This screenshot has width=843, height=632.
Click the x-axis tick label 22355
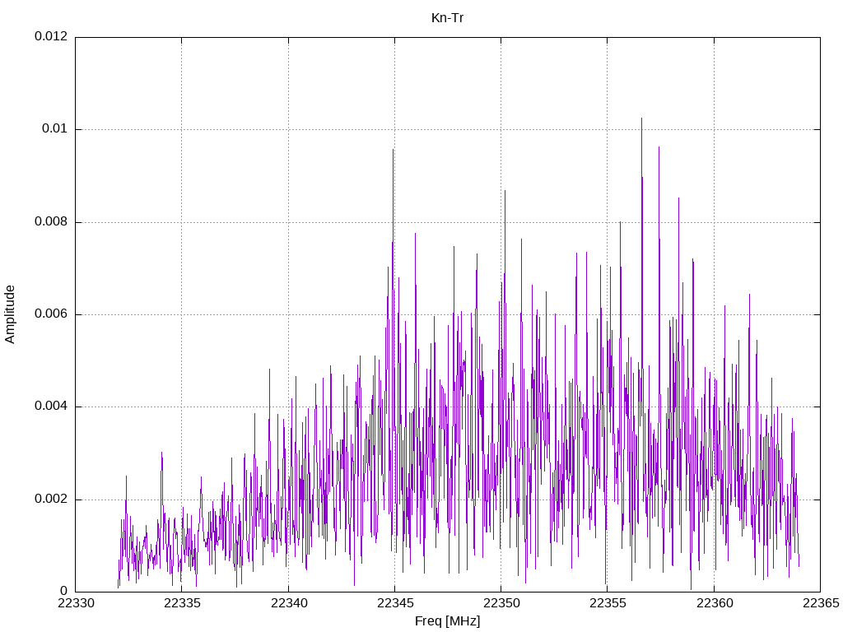click(x=608, y=603)
